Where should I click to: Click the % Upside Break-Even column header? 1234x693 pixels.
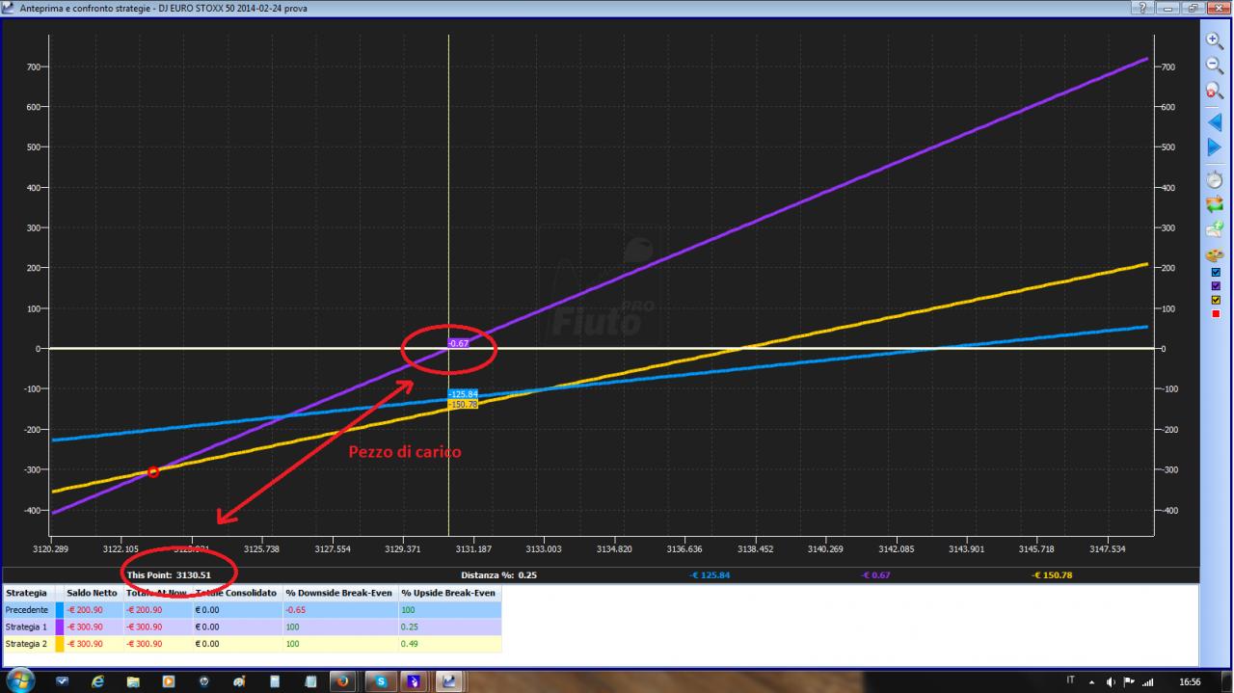pyautogui.click(x=448, y=593)
